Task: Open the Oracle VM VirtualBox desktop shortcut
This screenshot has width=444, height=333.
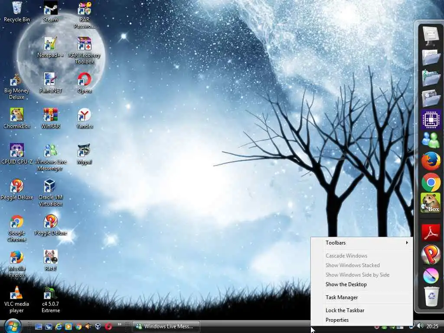Action: 50,193
